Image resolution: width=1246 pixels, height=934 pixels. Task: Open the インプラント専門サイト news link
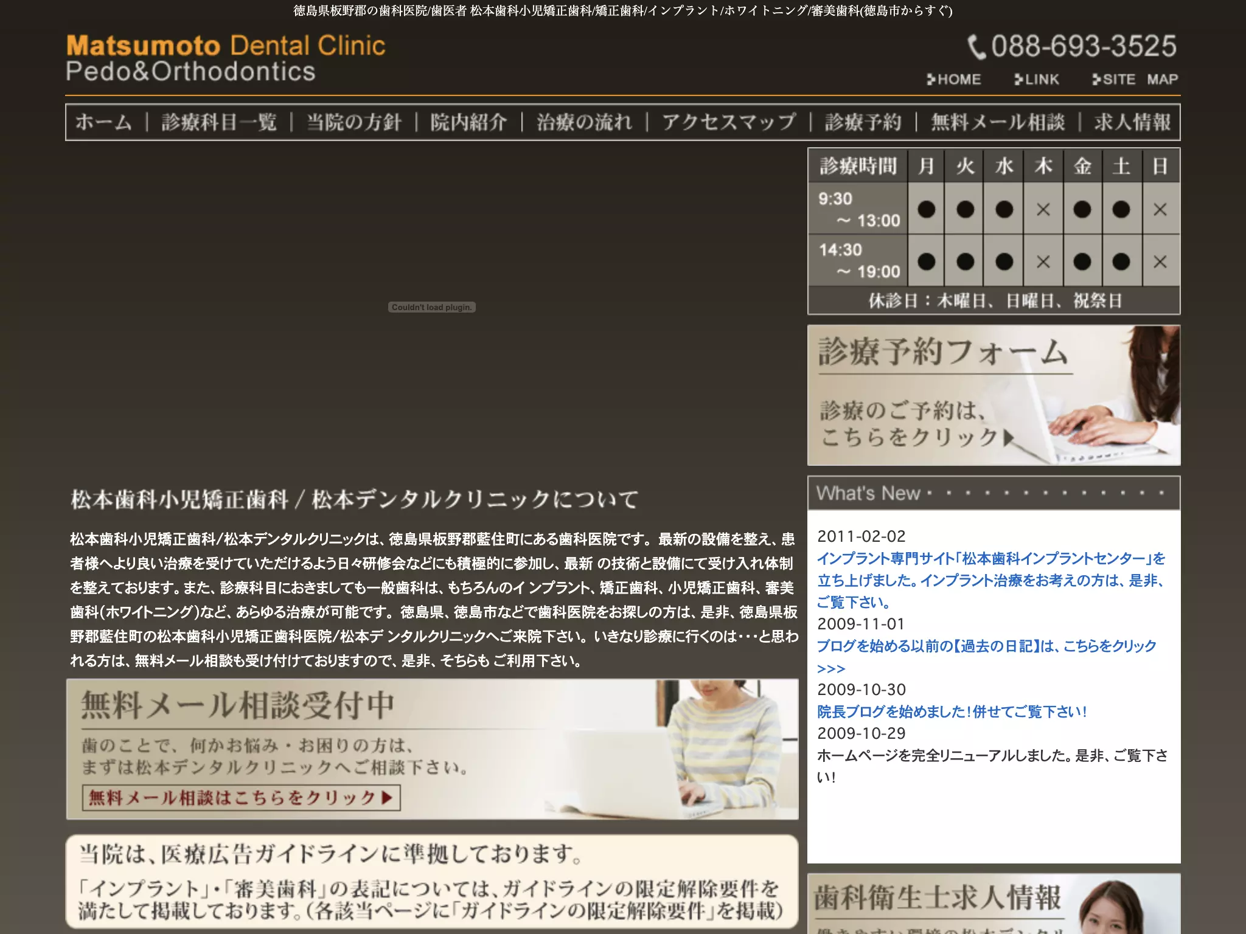coord(990,580)
